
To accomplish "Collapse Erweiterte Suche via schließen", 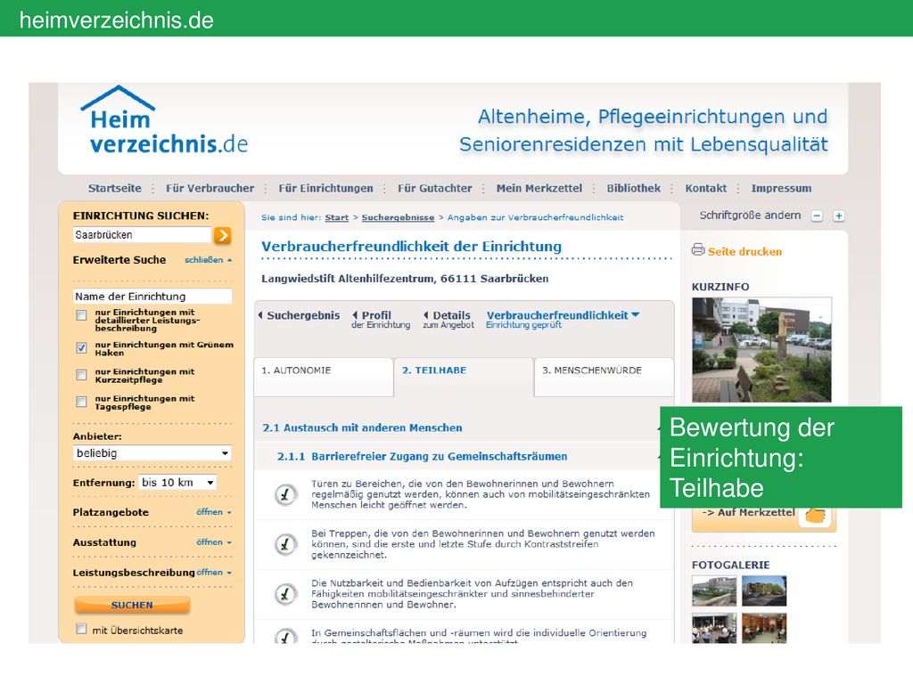I will point(208,260).
